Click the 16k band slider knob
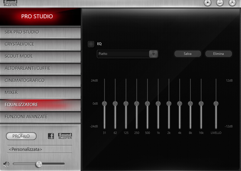Screen dimensions: 241x171 pyautogui.click(x=201, y=103)
